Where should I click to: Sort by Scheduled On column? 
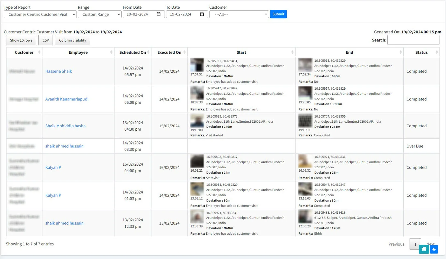(x=148, y=52)
